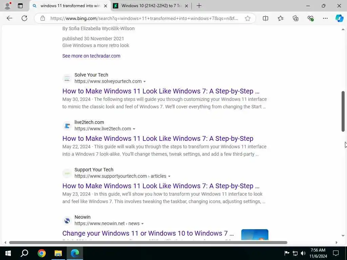Click the https://www.live2tech.com URL text

pos(103,129)
